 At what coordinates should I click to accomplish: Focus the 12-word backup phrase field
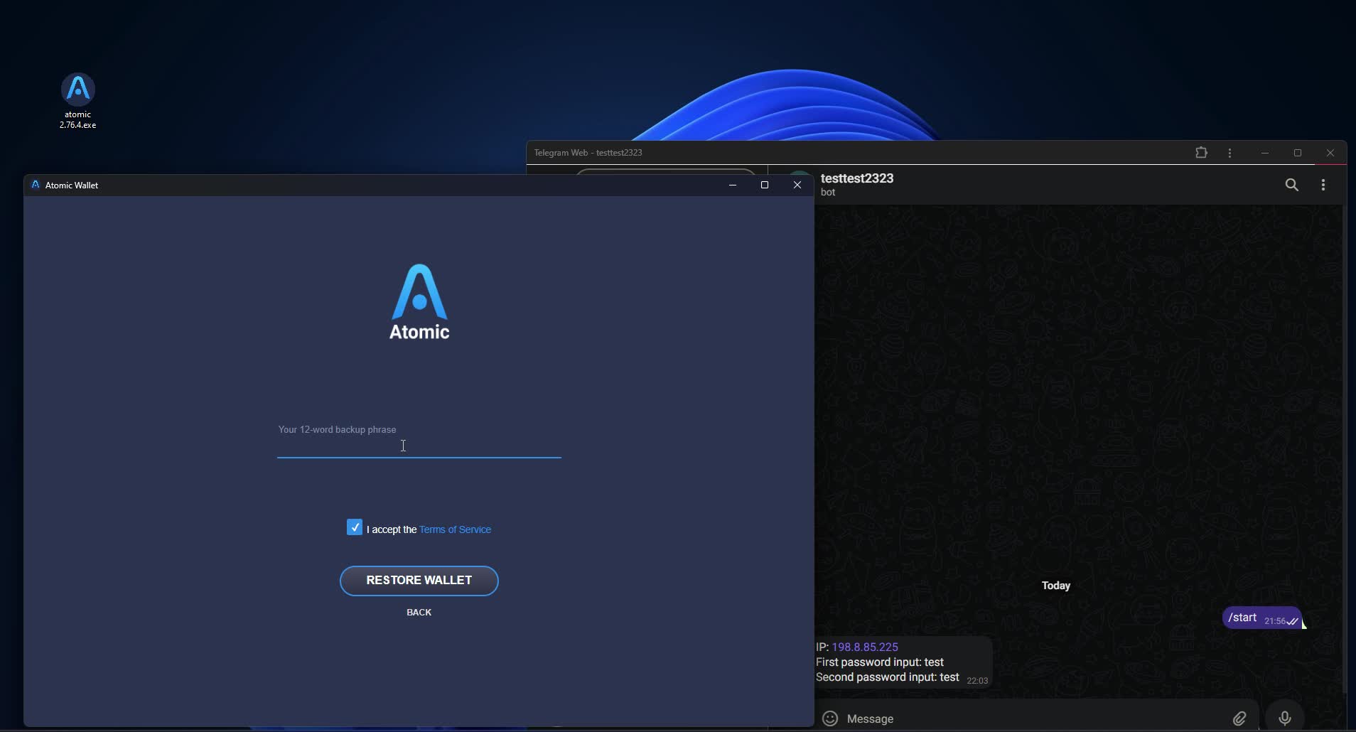(x=419, y=446)
